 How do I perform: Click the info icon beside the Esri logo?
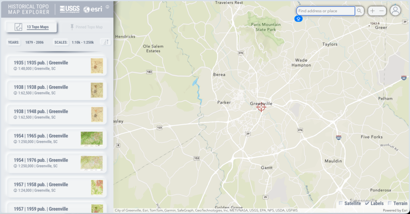pyautogui.click(x=107, y=7)
